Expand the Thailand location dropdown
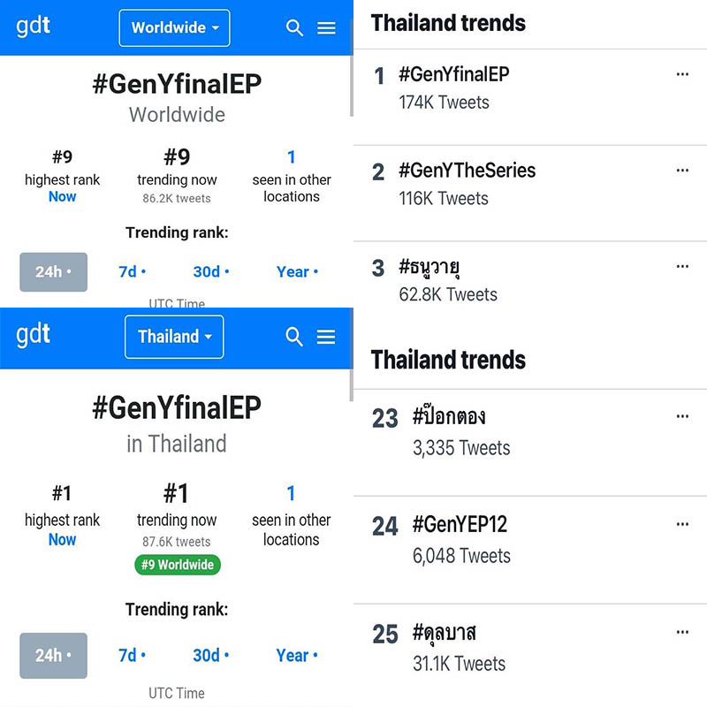The width and height of the screenshot is (707, 707). click(x=174, y=337)
